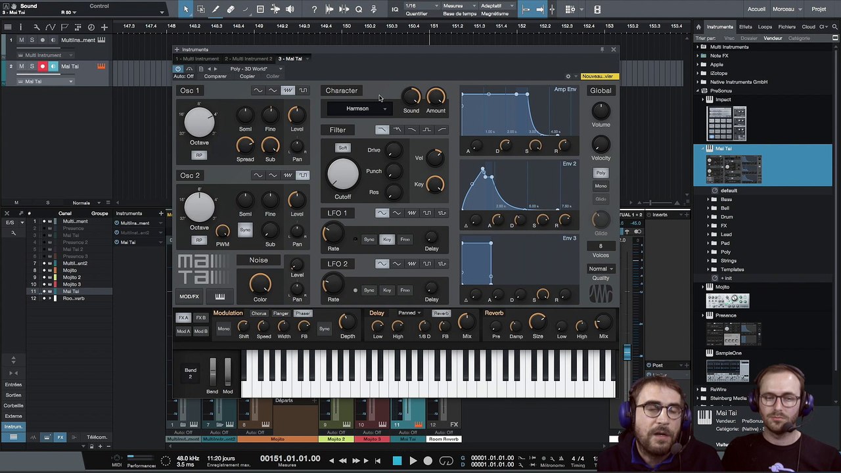Show the keyboard view icon button

(x=220, y=296)
